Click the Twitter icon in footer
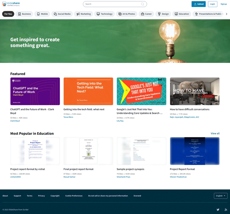 218,210
